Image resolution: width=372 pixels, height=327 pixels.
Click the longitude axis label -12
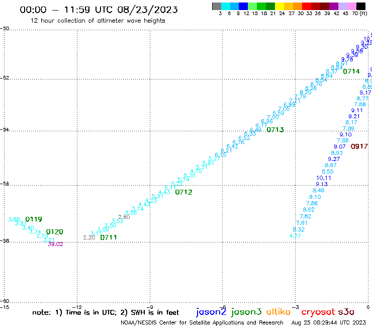77,307
